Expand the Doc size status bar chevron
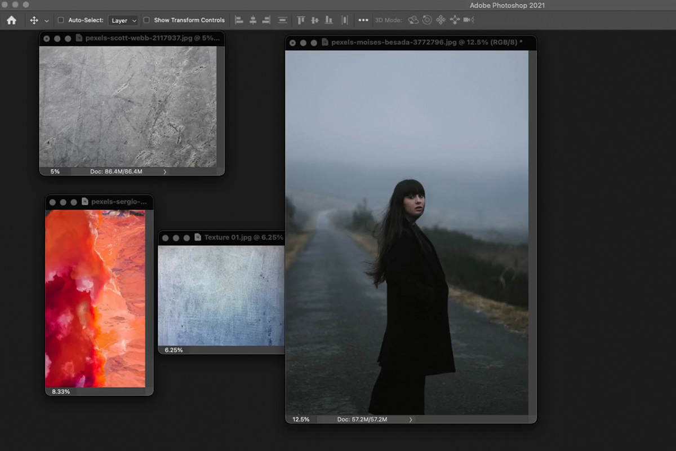This screenshot has width=676, height=451. click(x=411, y=419)
